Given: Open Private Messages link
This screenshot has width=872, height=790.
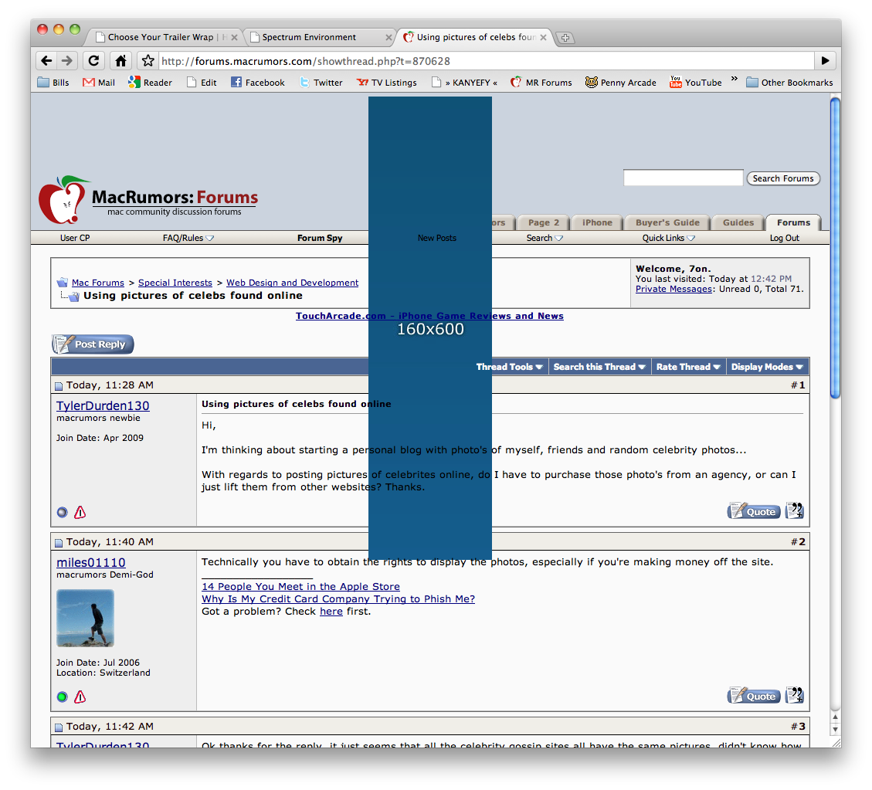Looking at the screenshot, I should (674, 289).
